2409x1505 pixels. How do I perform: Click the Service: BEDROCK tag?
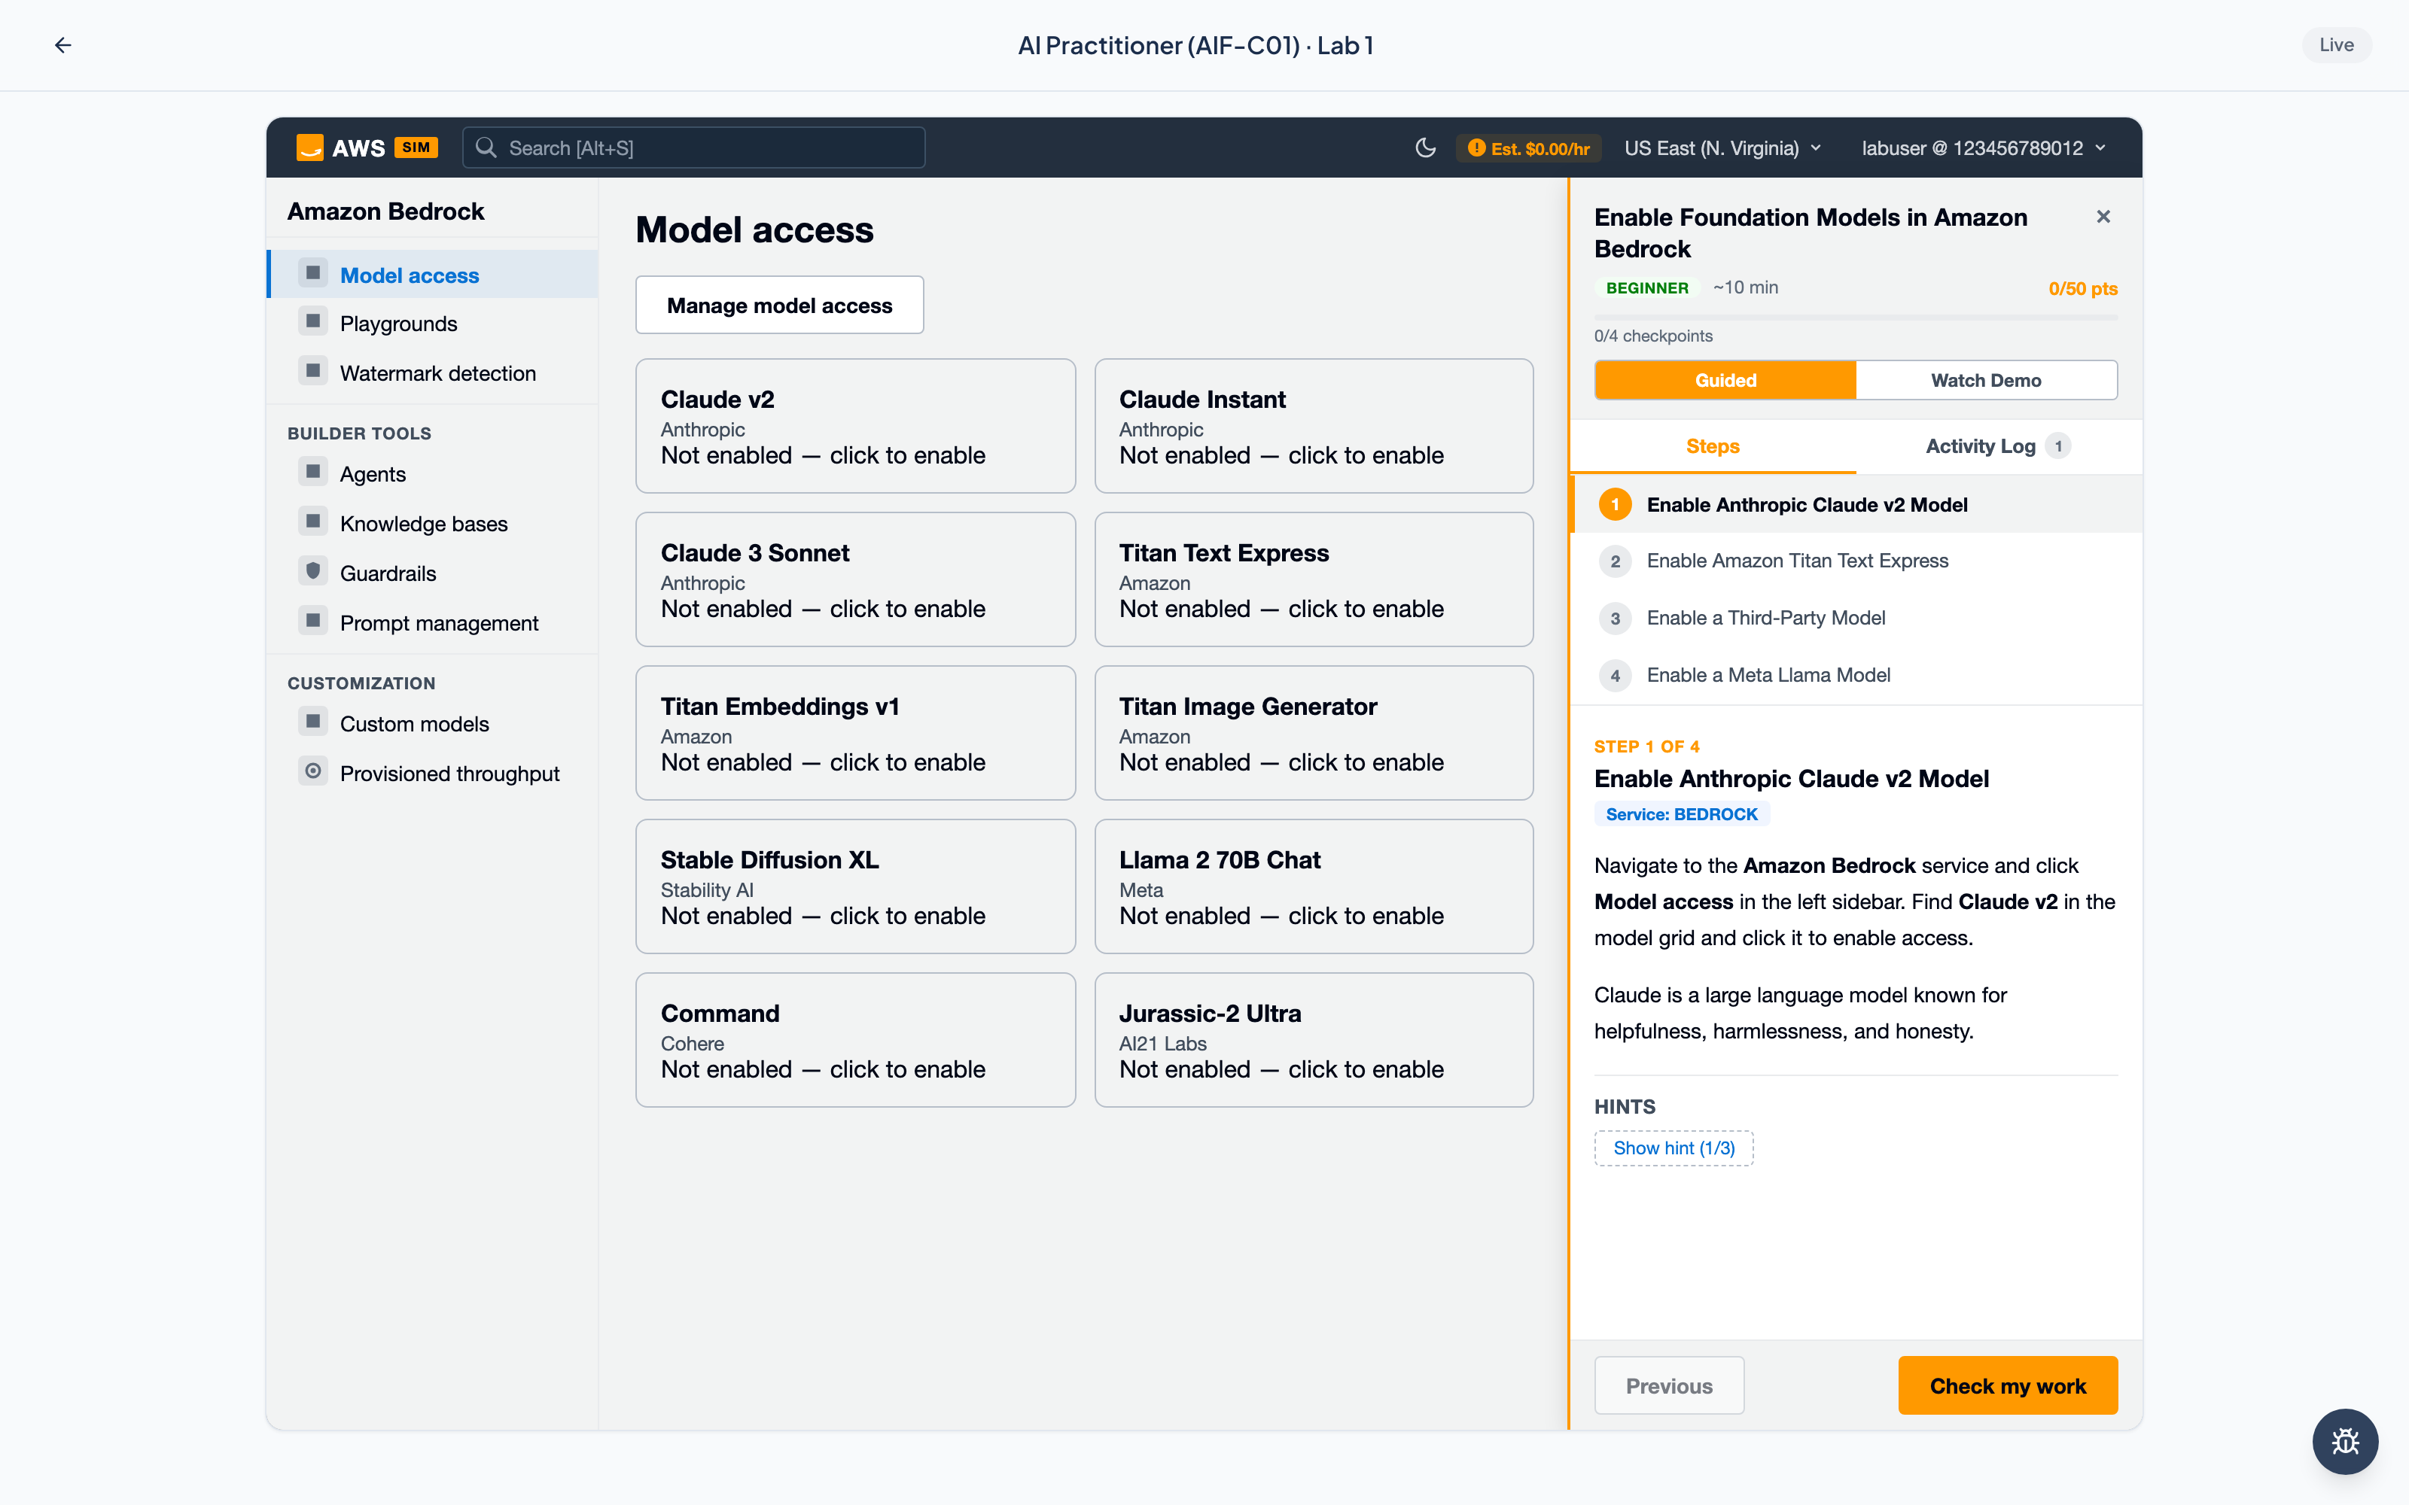1681,814
